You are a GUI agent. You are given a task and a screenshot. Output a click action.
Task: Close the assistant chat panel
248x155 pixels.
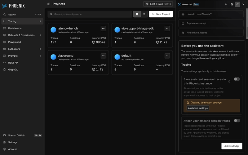point(243,4)
